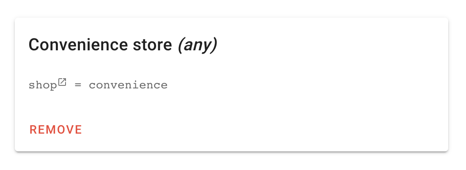This screenshot has width=466, height=170.
Task: Open shop key documentation via arrow icon
Action: coord(62,82)
